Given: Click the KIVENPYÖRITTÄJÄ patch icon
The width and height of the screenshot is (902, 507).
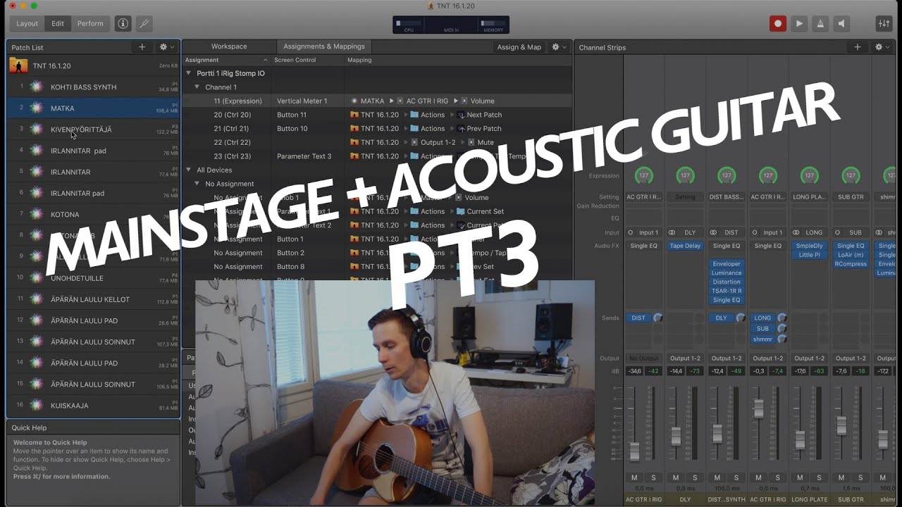Looking at the screenshot, I should 37,130.
